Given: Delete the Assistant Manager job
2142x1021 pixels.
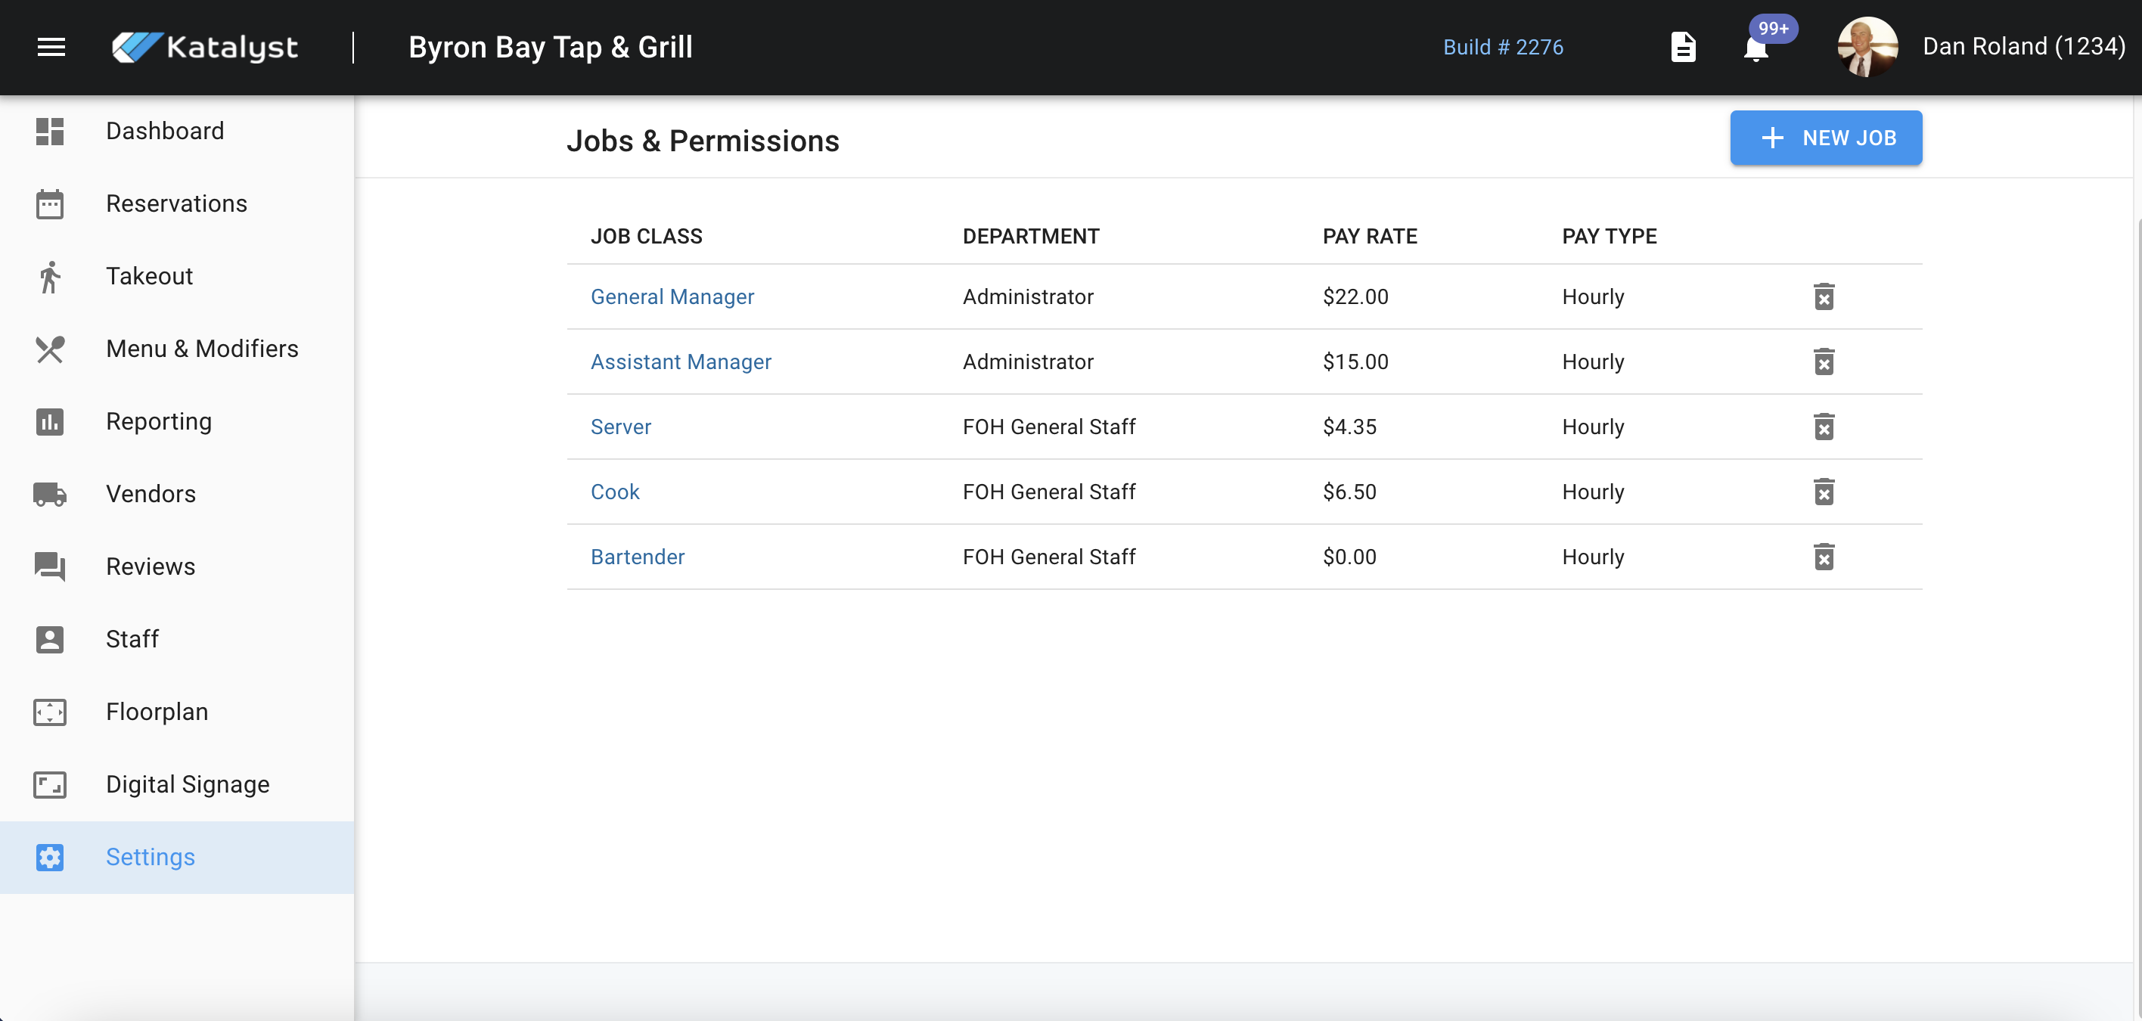Looking at the screenshot, I should pyautogui.click(x=1824, y=362).
